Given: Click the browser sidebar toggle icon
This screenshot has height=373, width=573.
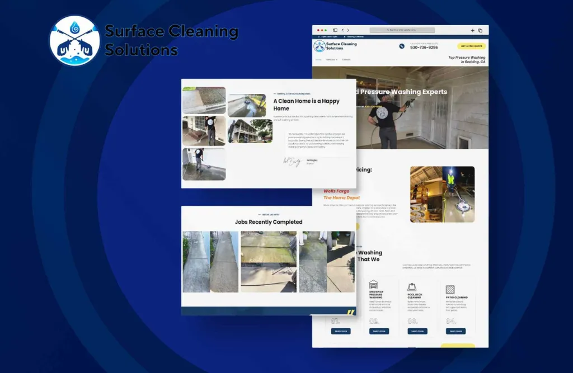Looking at the screenshot, I should coord(335,30).
